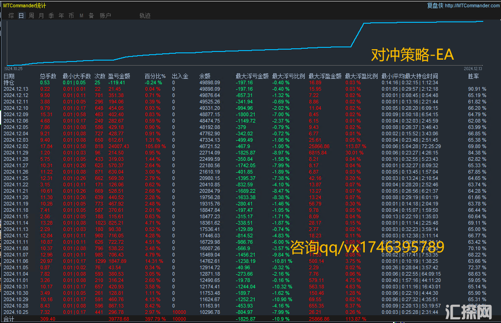
Task: Select the 日 daily statistics tab
Action: (21, 15)
